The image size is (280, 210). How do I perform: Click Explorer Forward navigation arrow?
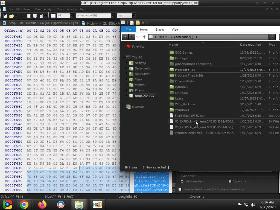click(132, 37)
